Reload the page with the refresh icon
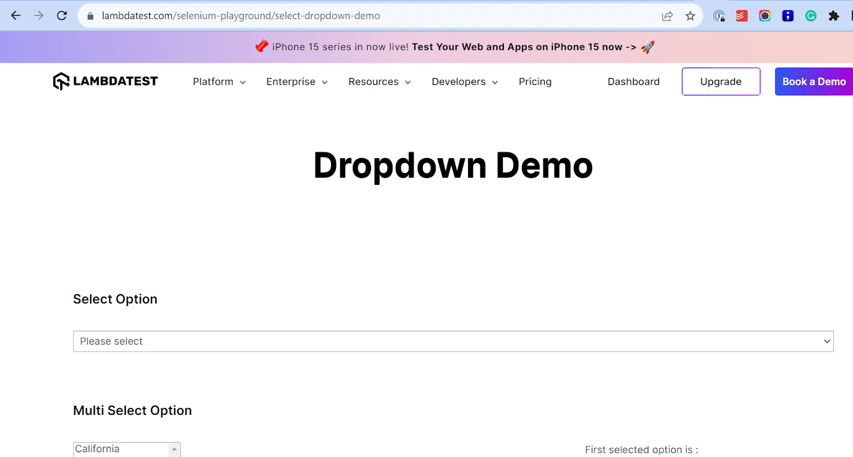The width and height of the screenshot is (853, 457). [x=62, y=15]
